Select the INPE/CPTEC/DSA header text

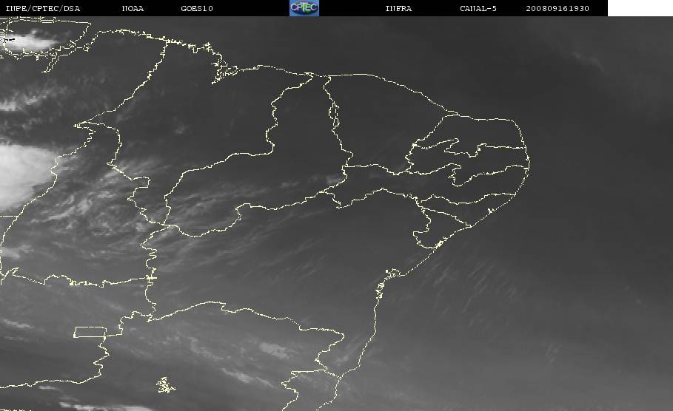click(43, 8)
